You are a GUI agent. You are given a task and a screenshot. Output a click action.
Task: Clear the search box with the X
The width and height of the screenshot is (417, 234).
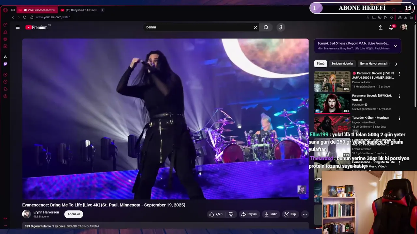(x=255, y=27)
